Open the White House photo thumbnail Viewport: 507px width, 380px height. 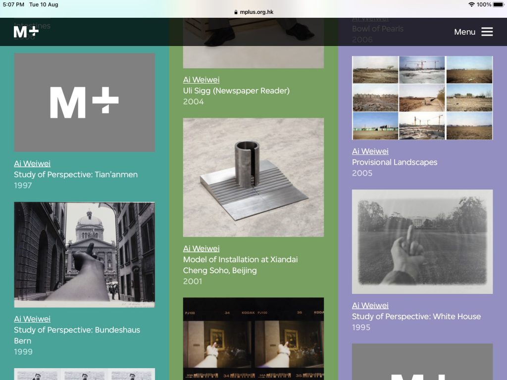click(x=422, y=241)
